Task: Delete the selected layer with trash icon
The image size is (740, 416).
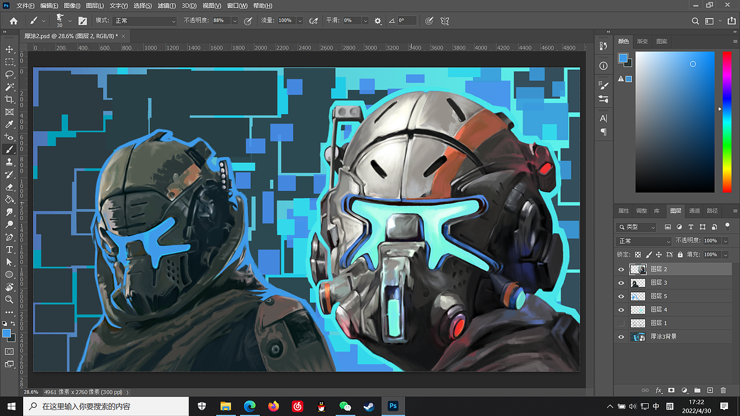Action: 724,391
